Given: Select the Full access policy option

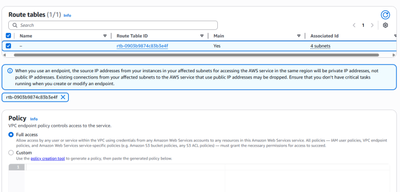Looking at the screenshot, I should (x=11, y=135).
